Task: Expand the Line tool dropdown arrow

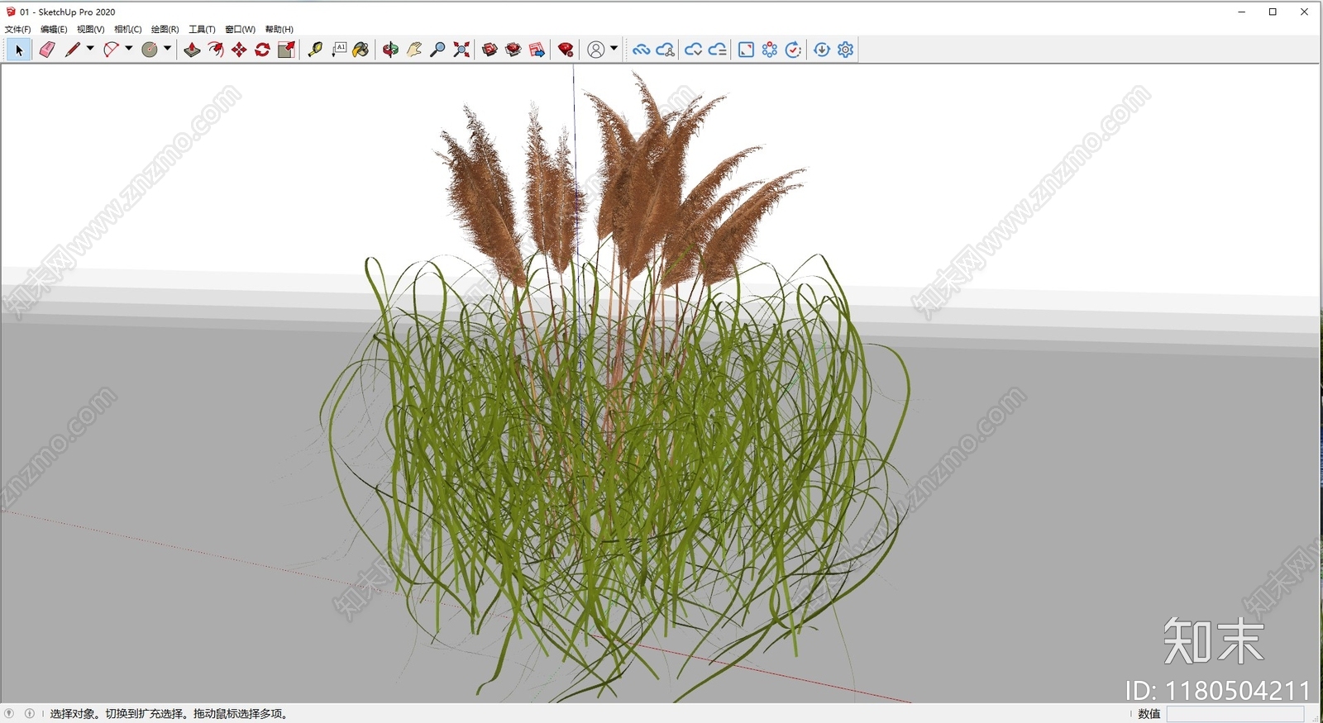Action: pyautogui.click(x=90, y=49)
